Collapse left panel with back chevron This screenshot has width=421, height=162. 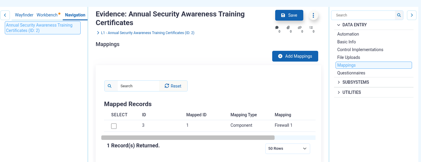point(5,15)
